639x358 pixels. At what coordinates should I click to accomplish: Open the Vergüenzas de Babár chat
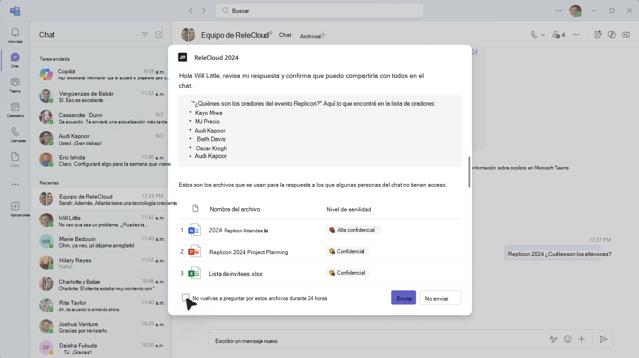click(x=101, y=97)
